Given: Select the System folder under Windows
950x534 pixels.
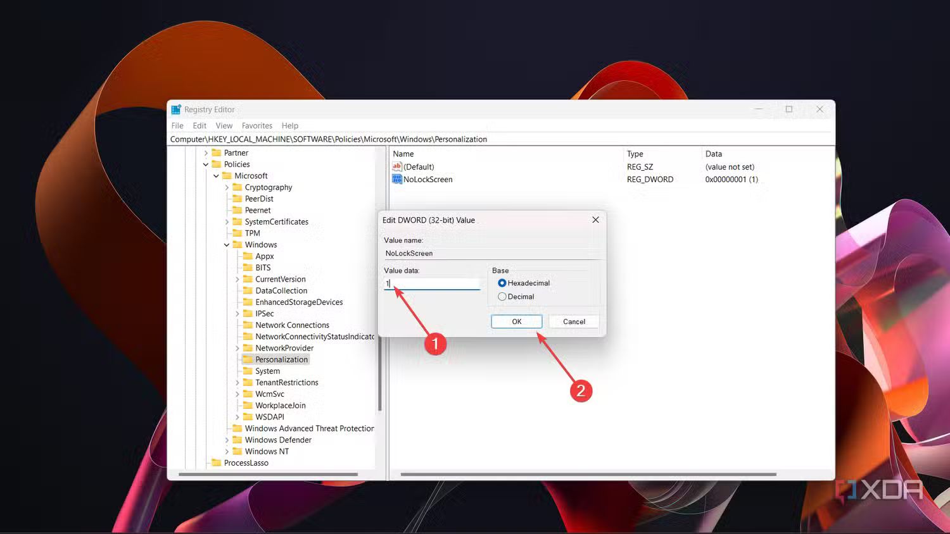Looking at the screenshot, I should pyautogui.click(x=248, y=371).
